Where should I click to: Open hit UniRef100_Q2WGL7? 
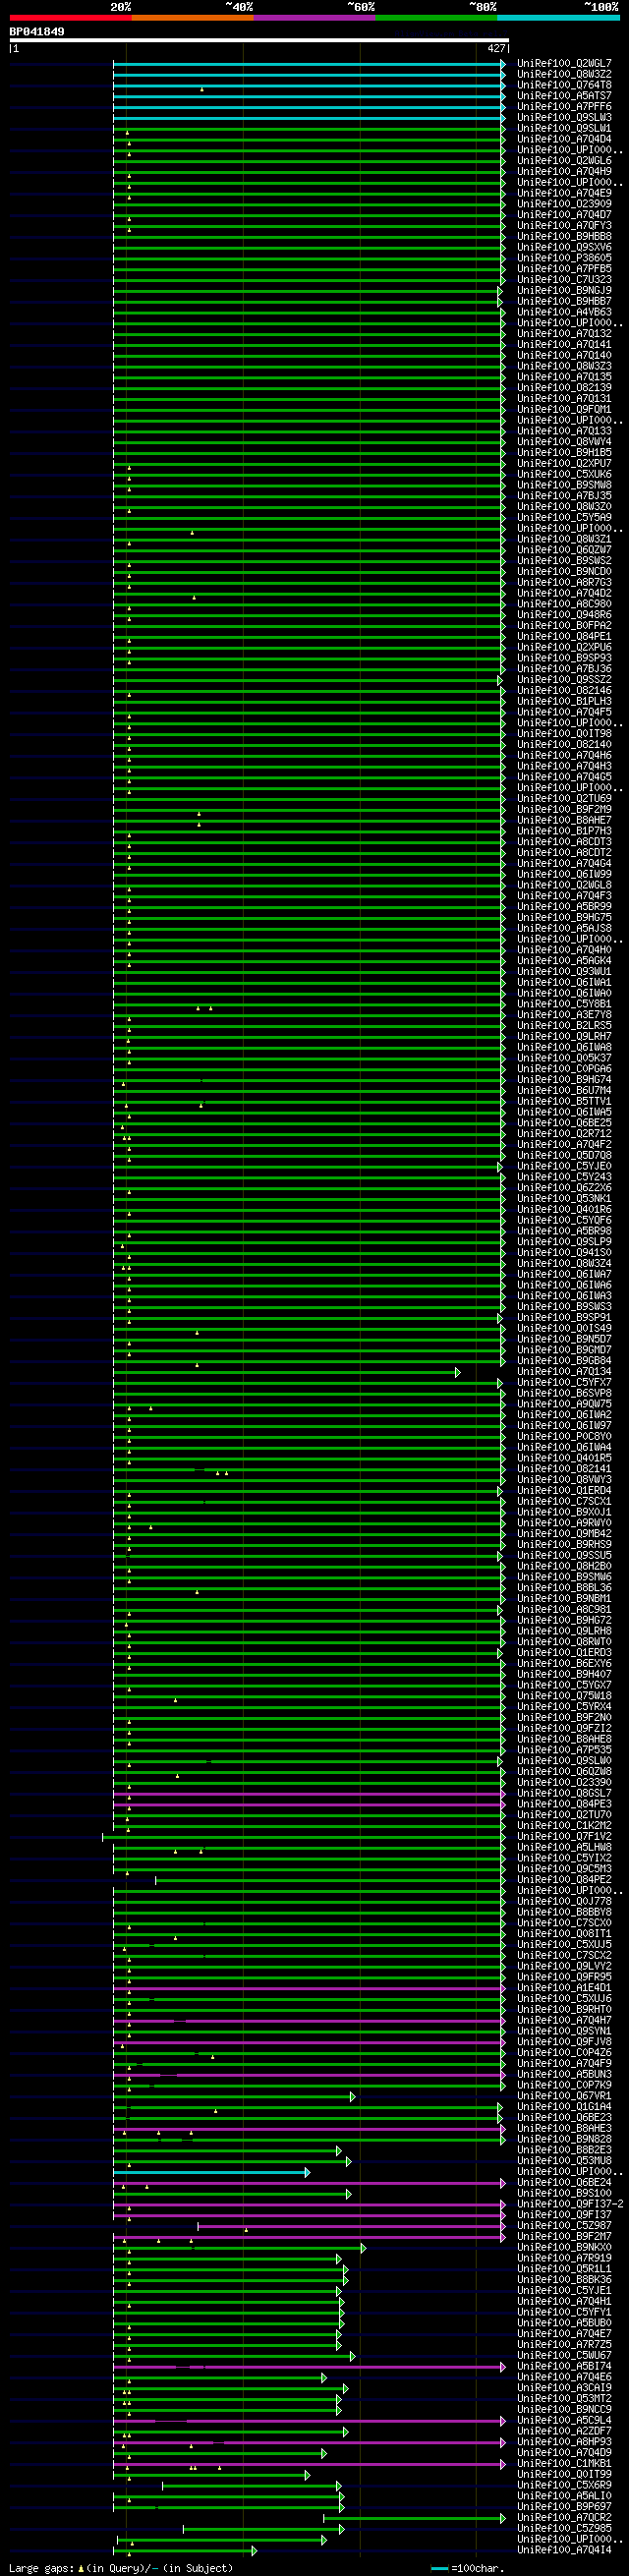click(564, 64)
